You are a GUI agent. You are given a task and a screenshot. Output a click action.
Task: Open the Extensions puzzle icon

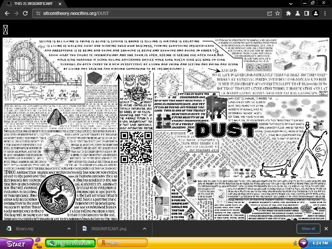(288, 13)
